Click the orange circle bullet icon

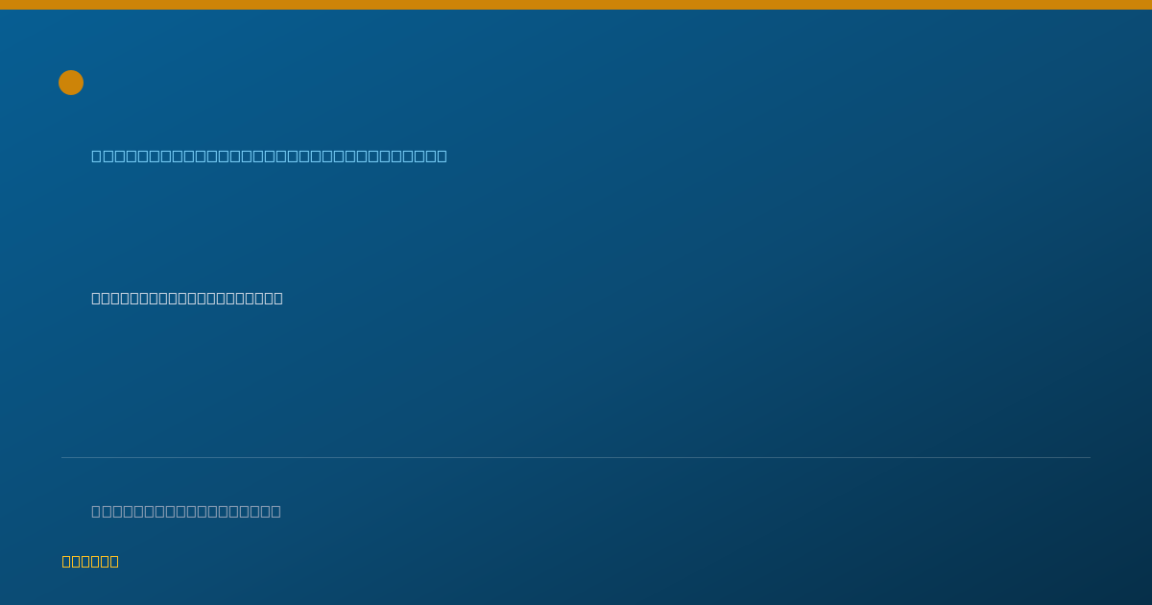point(71,83)
